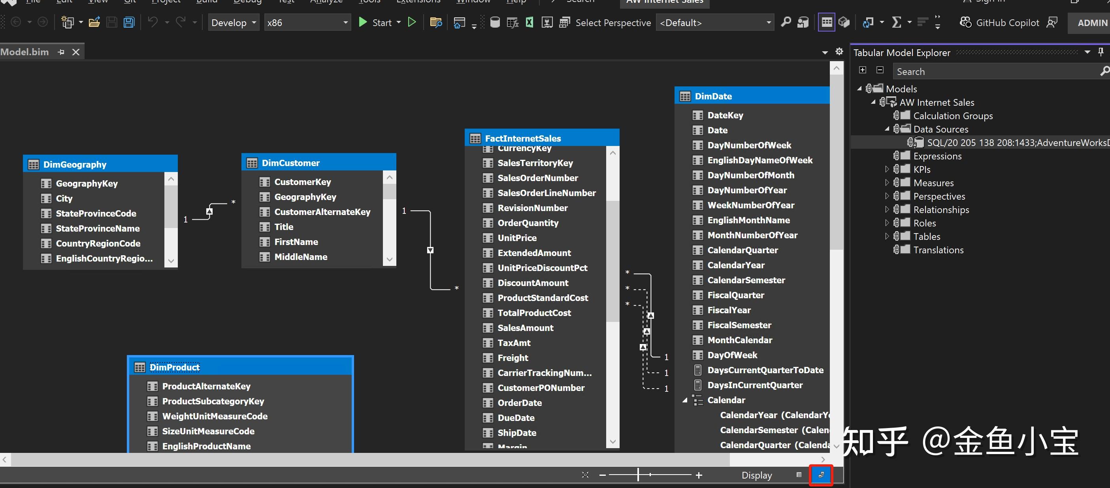Expand the Measures node in Tabular Model Explorer

(888, 183)
